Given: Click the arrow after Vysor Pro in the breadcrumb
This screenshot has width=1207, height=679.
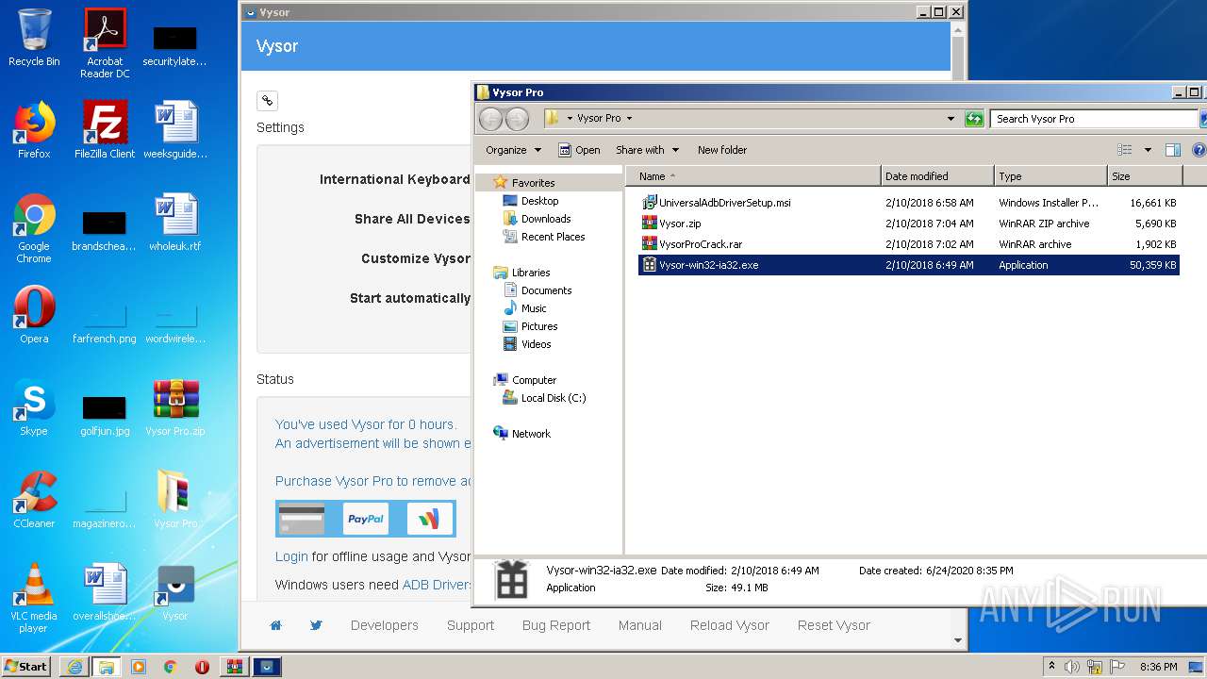Looking at the screenshot, I should pyautogui.click(x=629, y=119).
